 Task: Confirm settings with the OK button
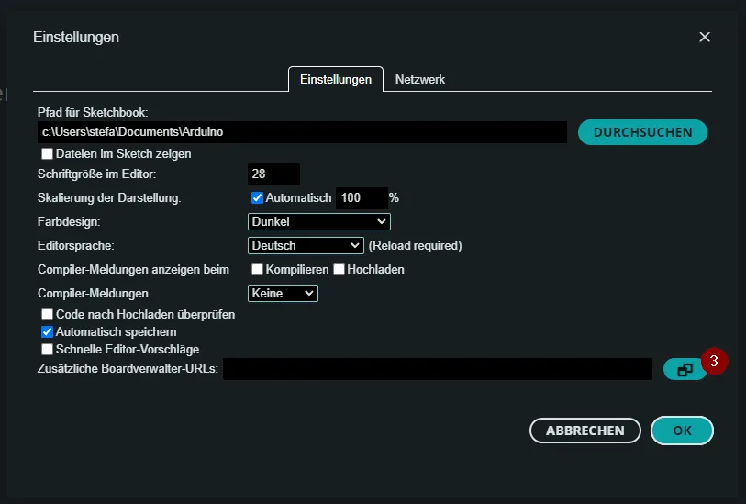point(682,430)
